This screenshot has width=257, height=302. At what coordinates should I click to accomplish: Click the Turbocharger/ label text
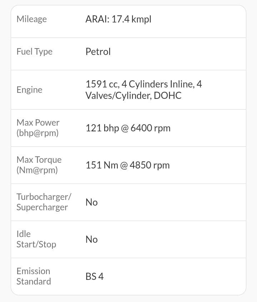[44, 197]
